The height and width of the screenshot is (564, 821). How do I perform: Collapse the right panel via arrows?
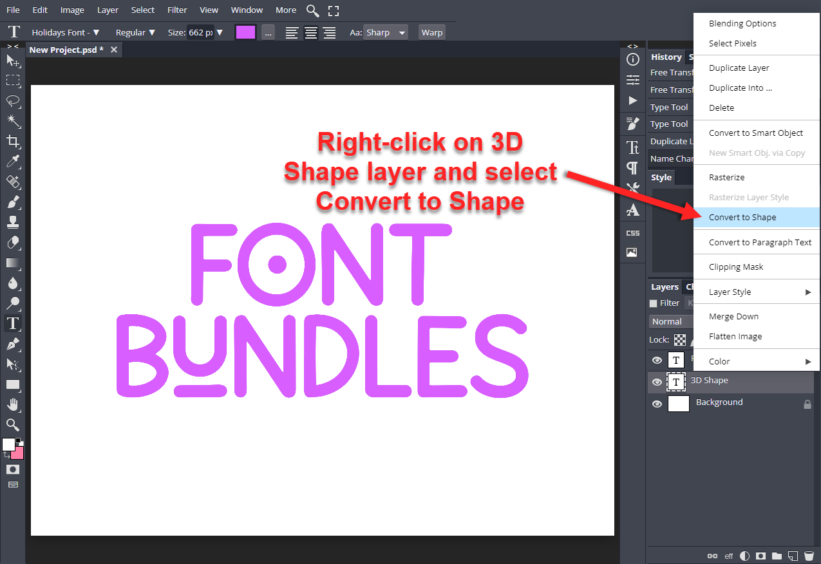633,46
